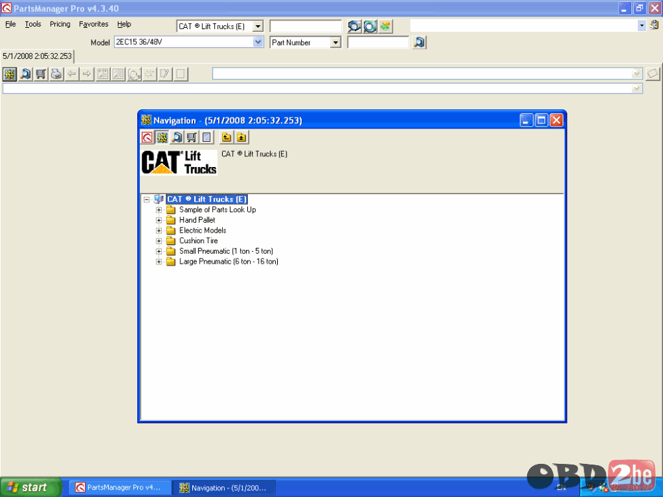This screenshot has height=497, width=663.
Task: Click the CAT Lift Trucks logo image
Action: click(179, 162)
